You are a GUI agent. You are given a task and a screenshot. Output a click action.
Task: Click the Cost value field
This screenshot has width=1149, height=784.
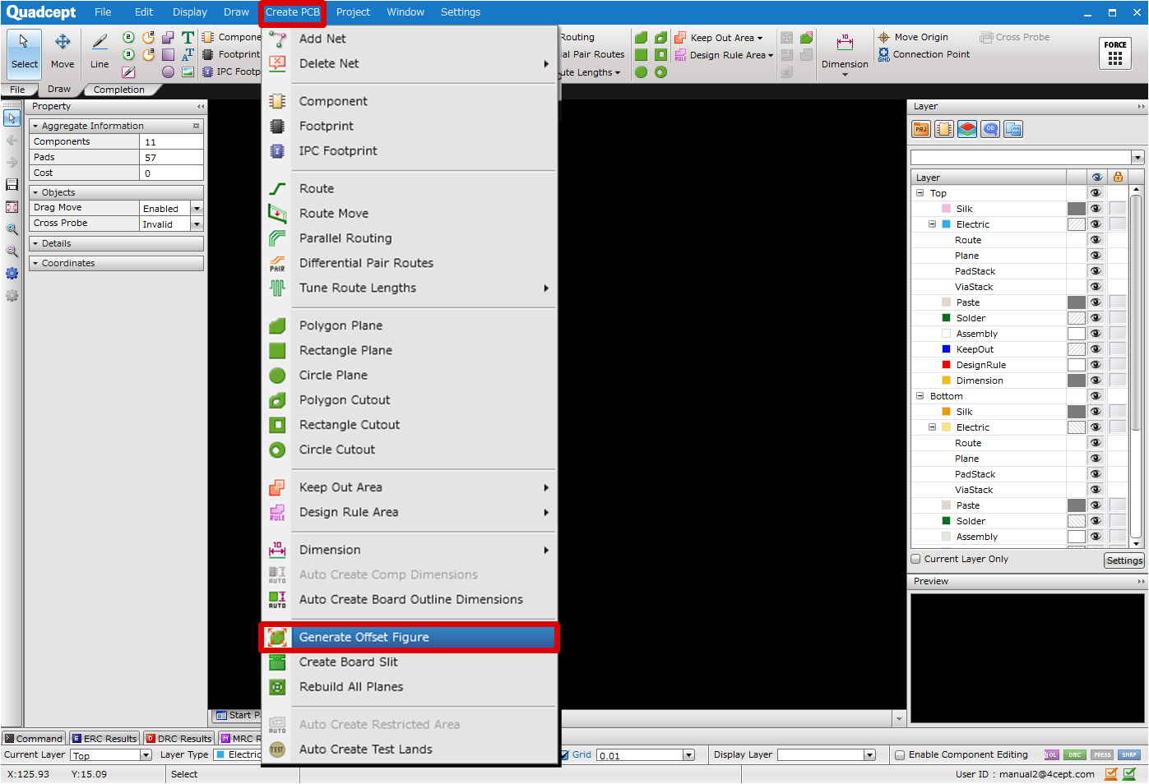[x=172, y=173]
